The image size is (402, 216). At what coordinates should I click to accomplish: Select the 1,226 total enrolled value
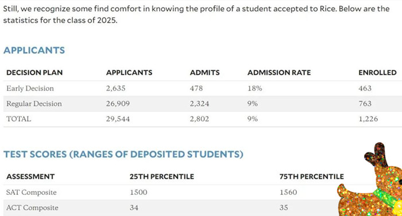point(368,119)
